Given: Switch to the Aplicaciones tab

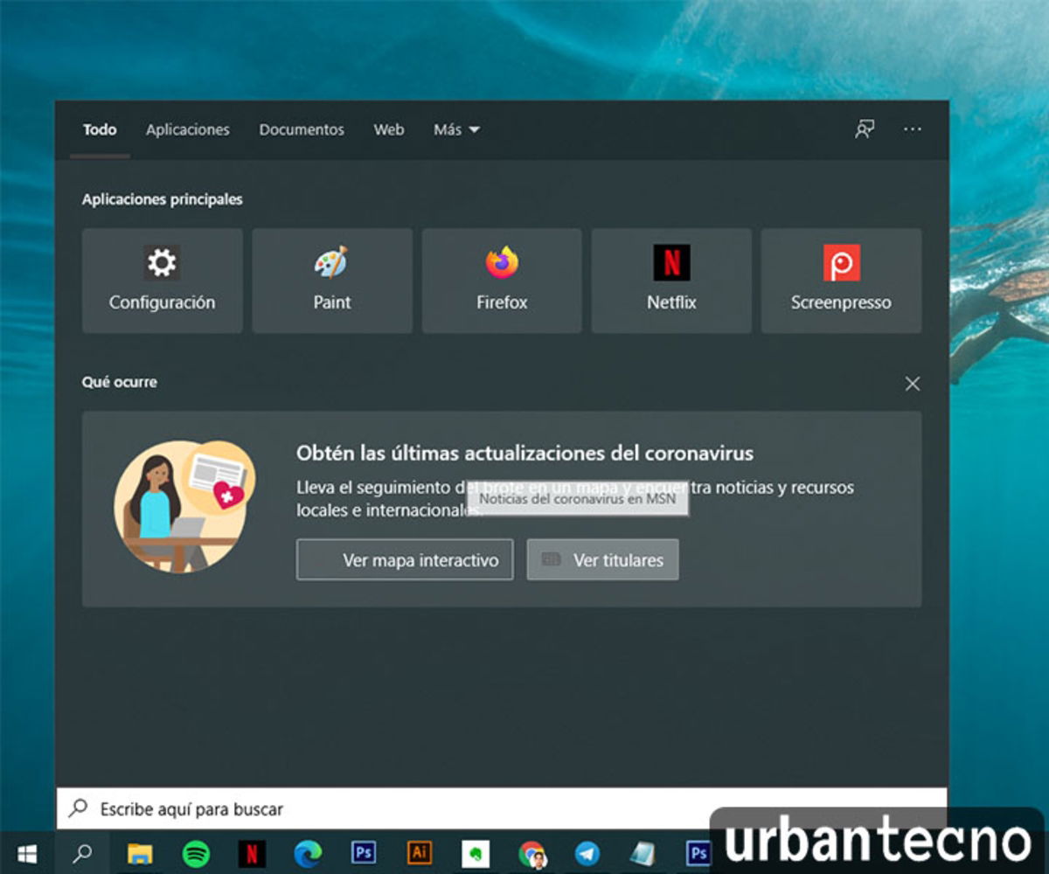Looking at the screenshot, I should (187, 129).
